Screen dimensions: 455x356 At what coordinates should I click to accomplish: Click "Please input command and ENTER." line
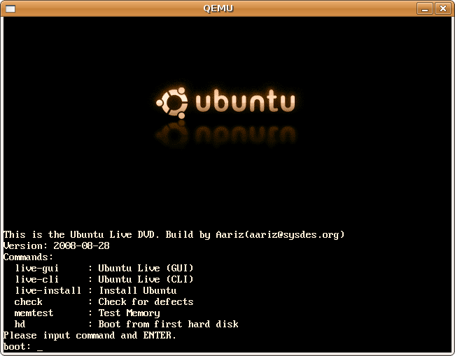pyautogui.click(x=90, y=336)
